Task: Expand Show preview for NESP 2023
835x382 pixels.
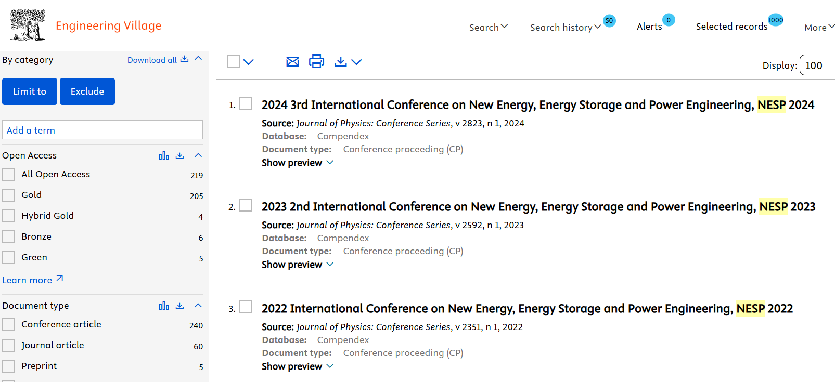Action: point(297,265)
